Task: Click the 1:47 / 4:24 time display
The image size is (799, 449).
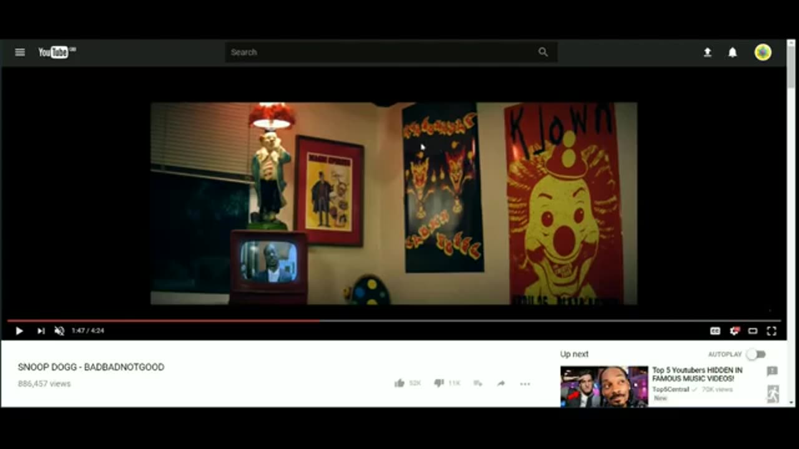Action: tap(87, 331)
